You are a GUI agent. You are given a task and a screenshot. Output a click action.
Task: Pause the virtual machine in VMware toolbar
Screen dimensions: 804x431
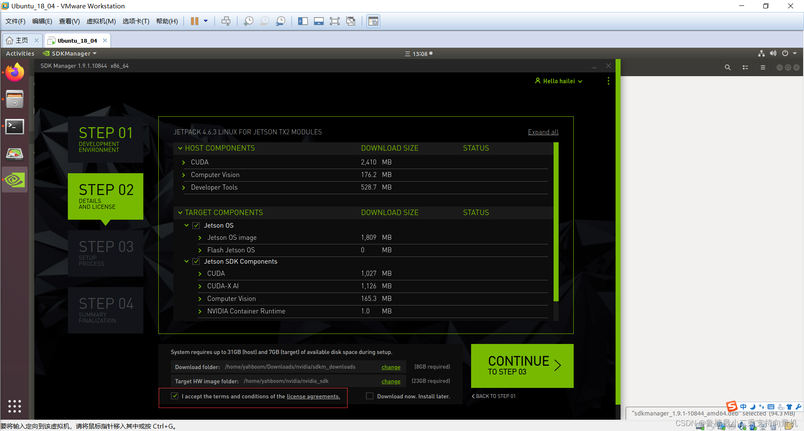(195, 21)
